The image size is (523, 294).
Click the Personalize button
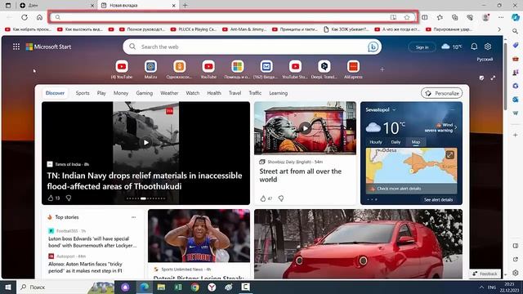[x=441, y=93]
